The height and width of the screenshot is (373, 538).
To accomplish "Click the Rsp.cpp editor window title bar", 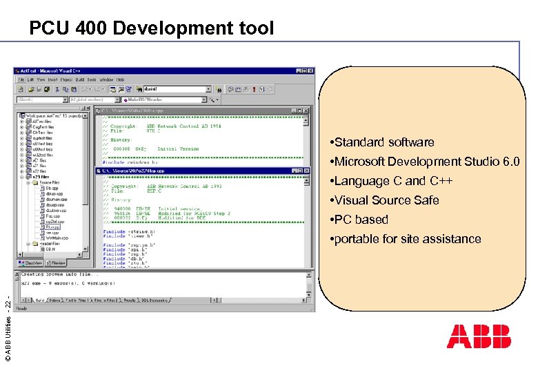I will [203, 171].
